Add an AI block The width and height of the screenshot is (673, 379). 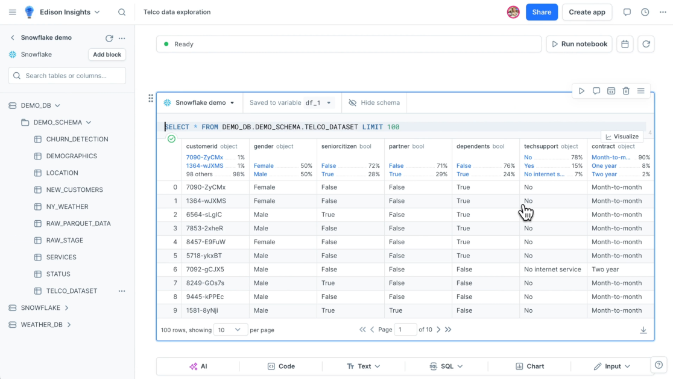pyautogui.click(x=198, y=366)
